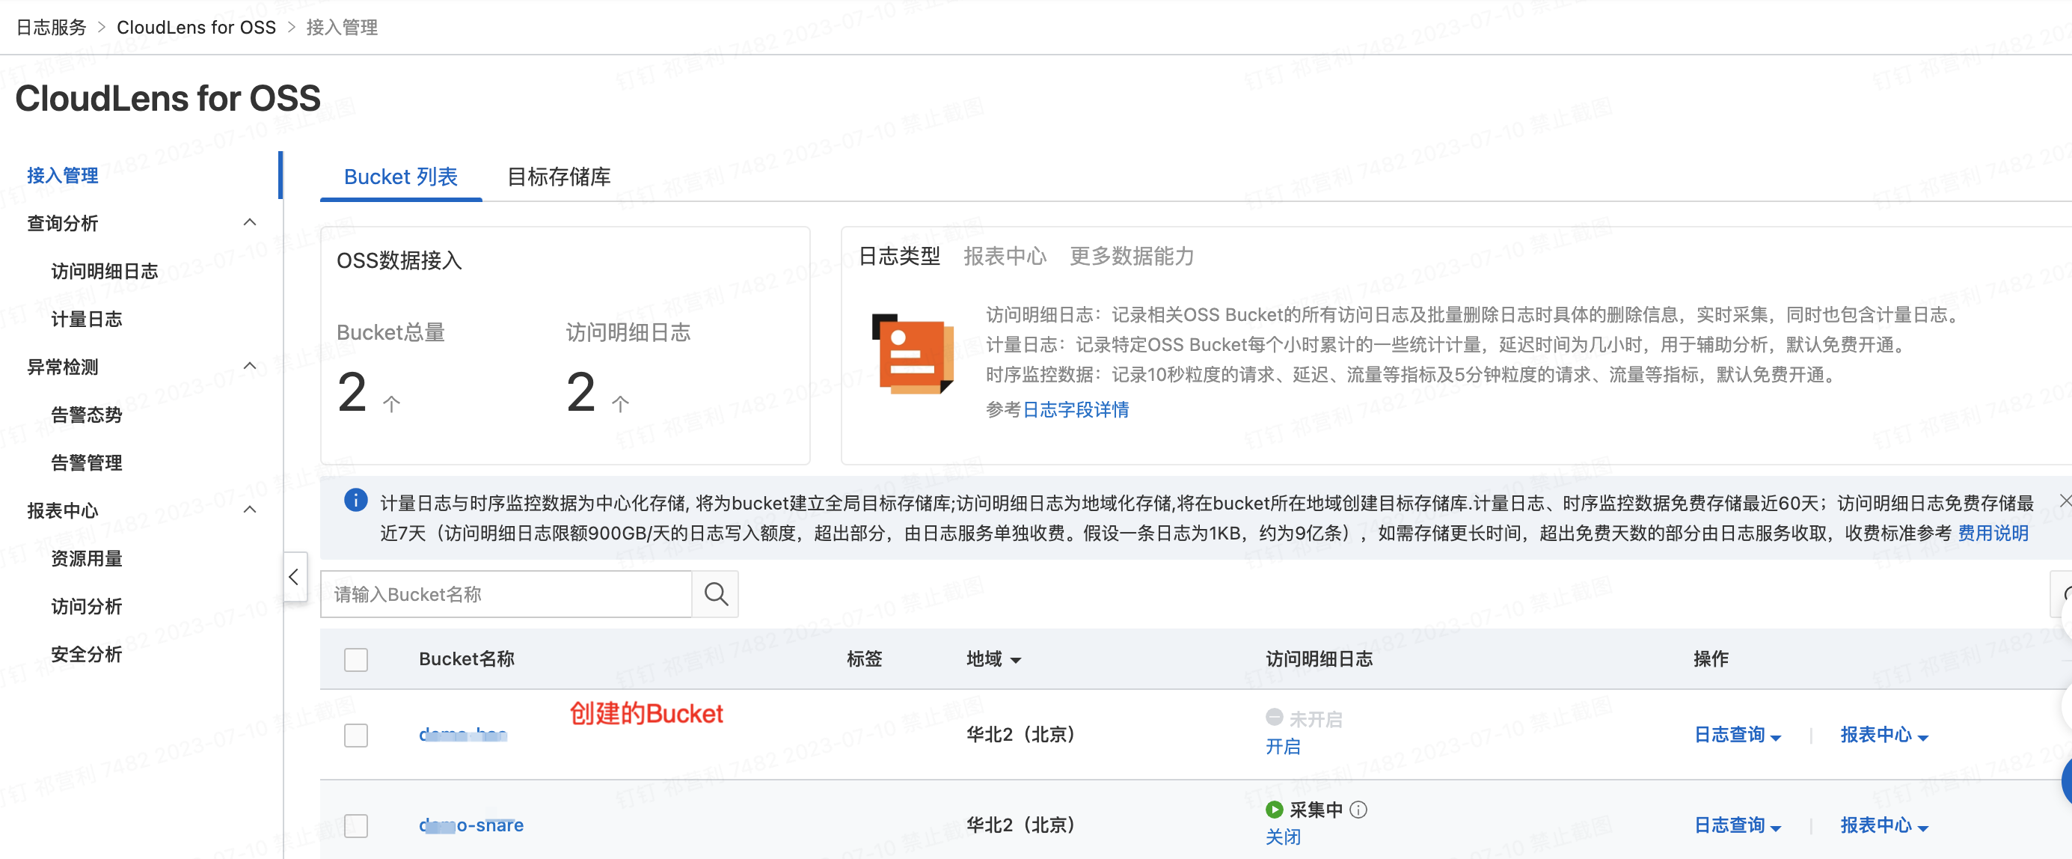Switch to the 更多数据能力 tab

tap(1131, 256)
